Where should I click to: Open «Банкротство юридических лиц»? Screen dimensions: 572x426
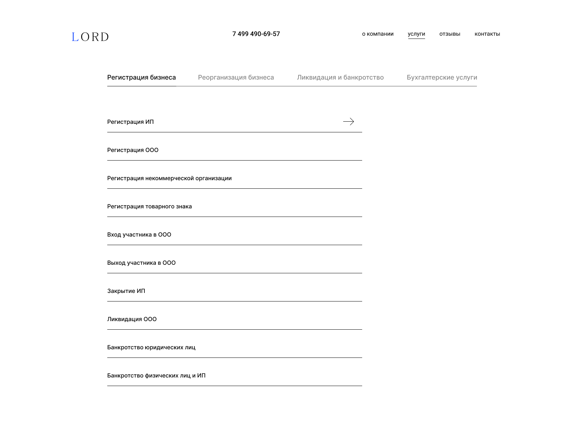pyautogui.click(x=235, y=347)
